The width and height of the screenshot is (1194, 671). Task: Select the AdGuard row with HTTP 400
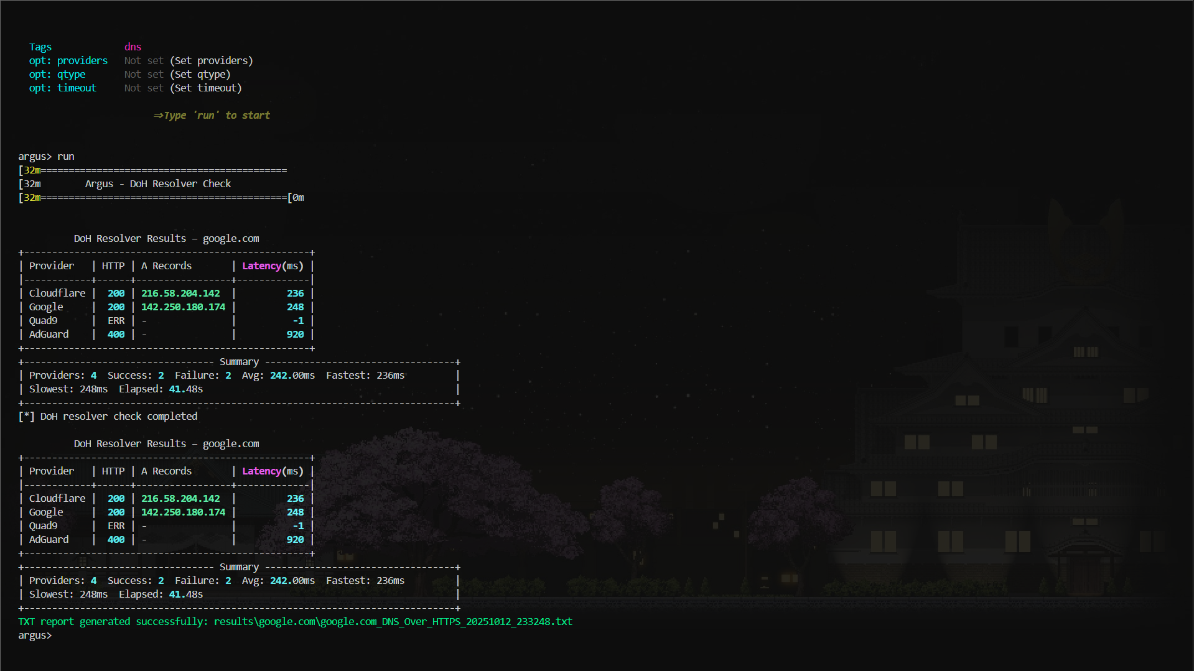(x=49, y=334)
